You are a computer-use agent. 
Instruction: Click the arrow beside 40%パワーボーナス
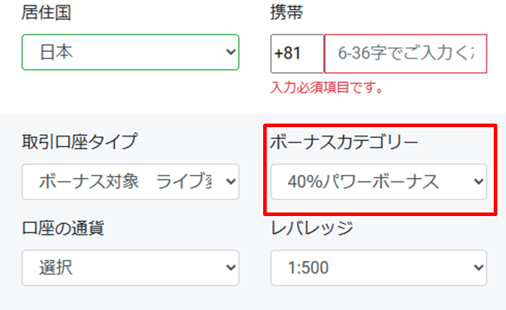(x=479, y=182)
